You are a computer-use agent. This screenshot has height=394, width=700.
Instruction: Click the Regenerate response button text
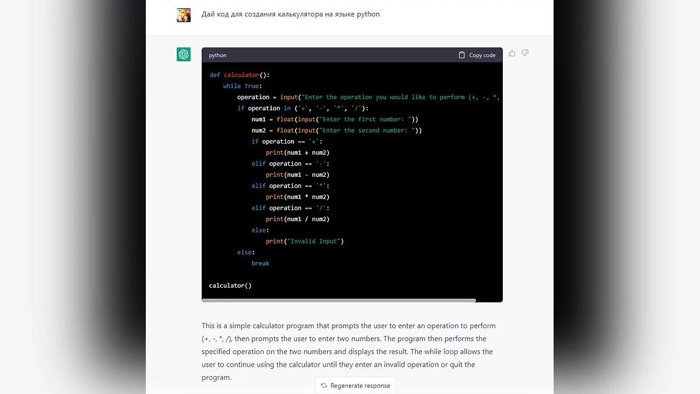[360, 385]
